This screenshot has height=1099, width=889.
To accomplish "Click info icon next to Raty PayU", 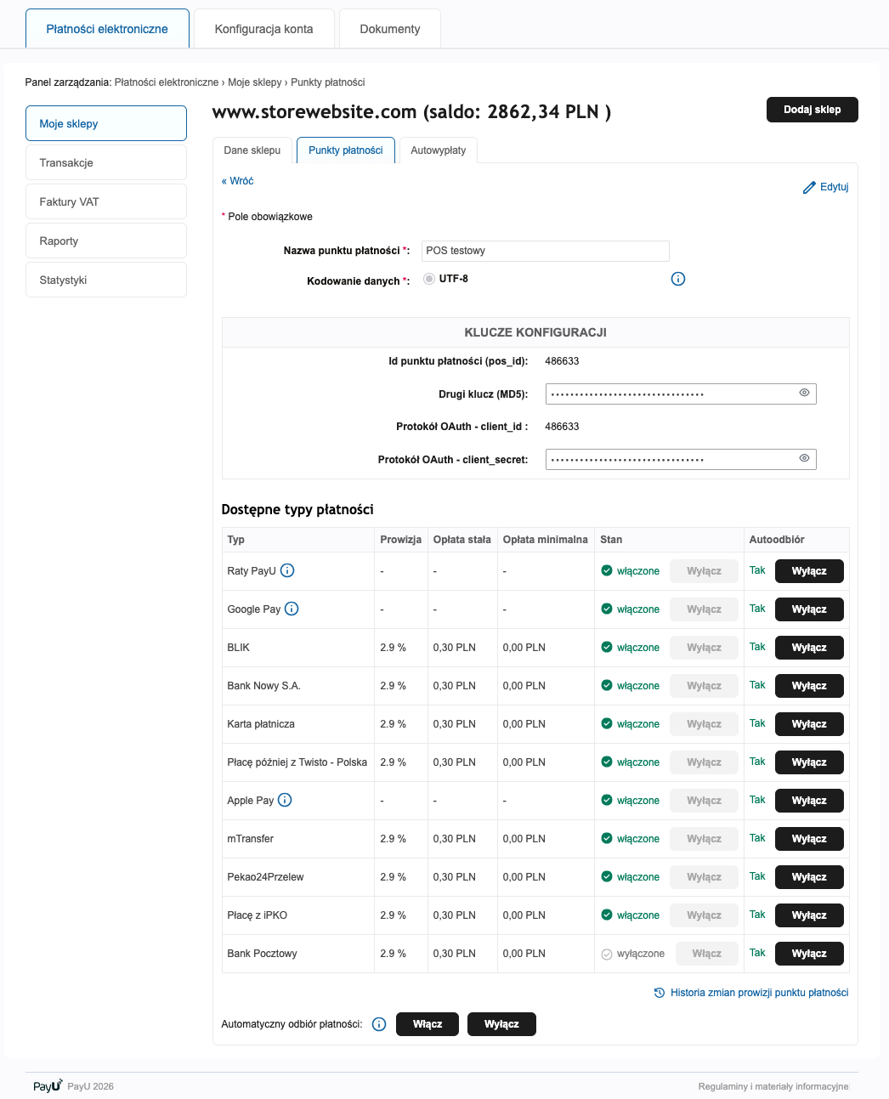I will click(287, 570).
